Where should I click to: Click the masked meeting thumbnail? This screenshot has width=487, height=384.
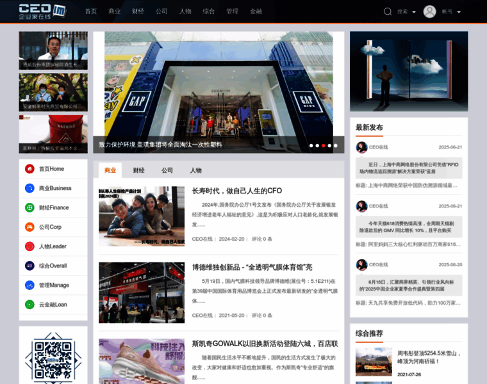pyautogui.click(x=53, y=92)
